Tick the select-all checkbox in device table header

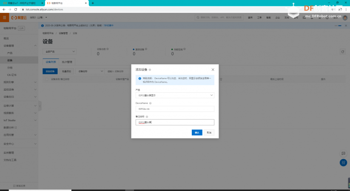47,79
